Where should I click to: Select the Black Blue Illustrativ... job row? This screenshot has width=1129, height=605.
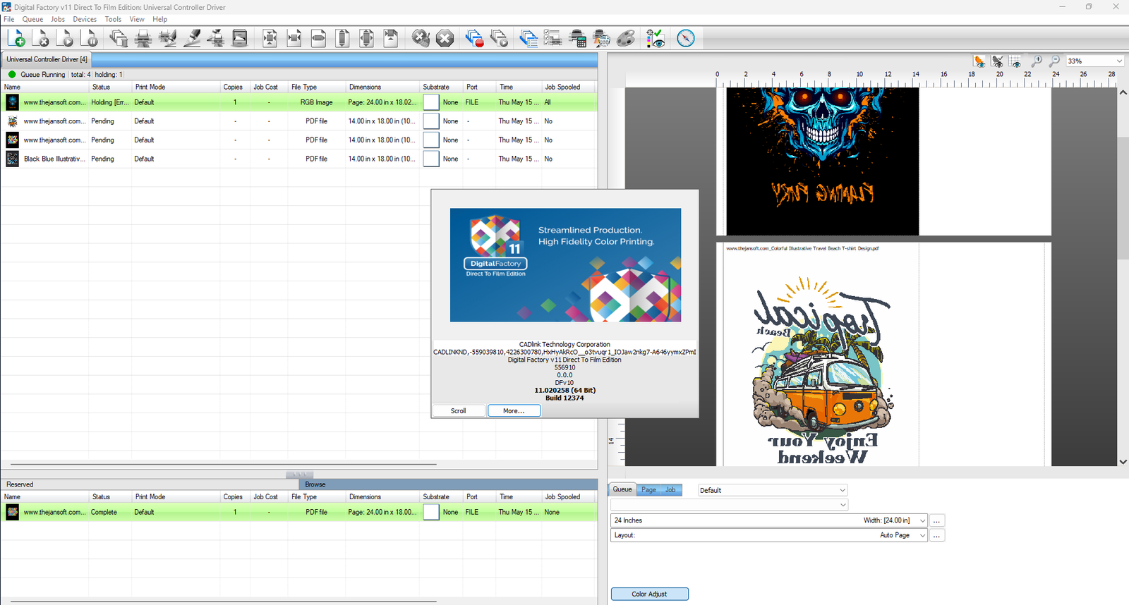click(299, 159)
